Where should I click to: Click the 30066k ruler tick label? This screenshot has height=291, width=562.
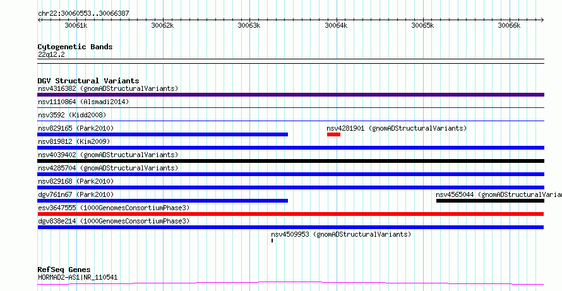[x=510, y=26]
